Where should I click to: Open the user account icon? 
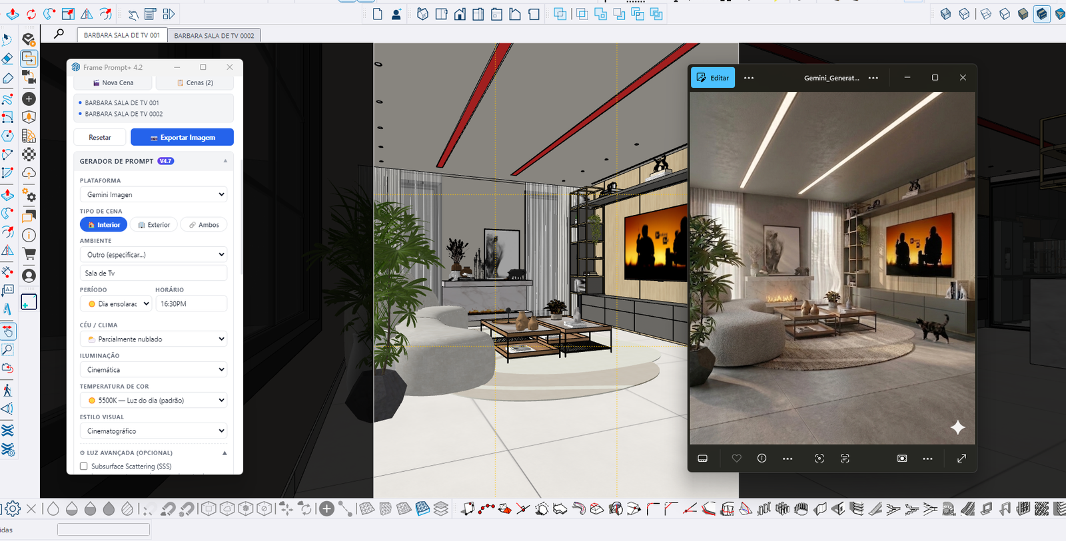(29, 275)
